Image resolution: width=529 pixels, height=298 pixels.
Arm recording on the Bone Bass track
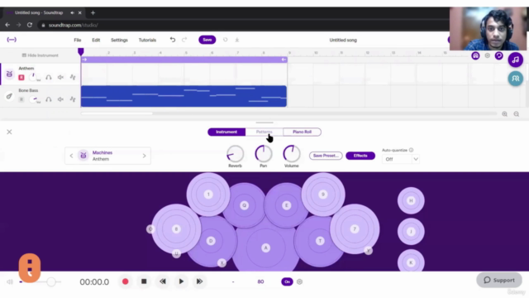(x=21, y=99)
